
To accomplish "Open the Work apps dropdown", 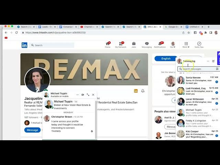I will tap(186, 45).
